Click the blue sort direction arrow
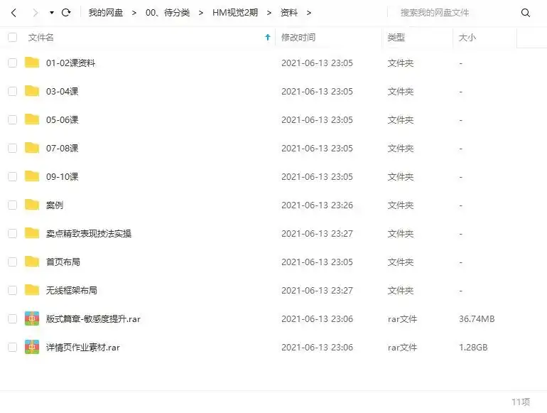Image resolution: width=547 pixels, height=413 pixels. [x=268, y=38]
